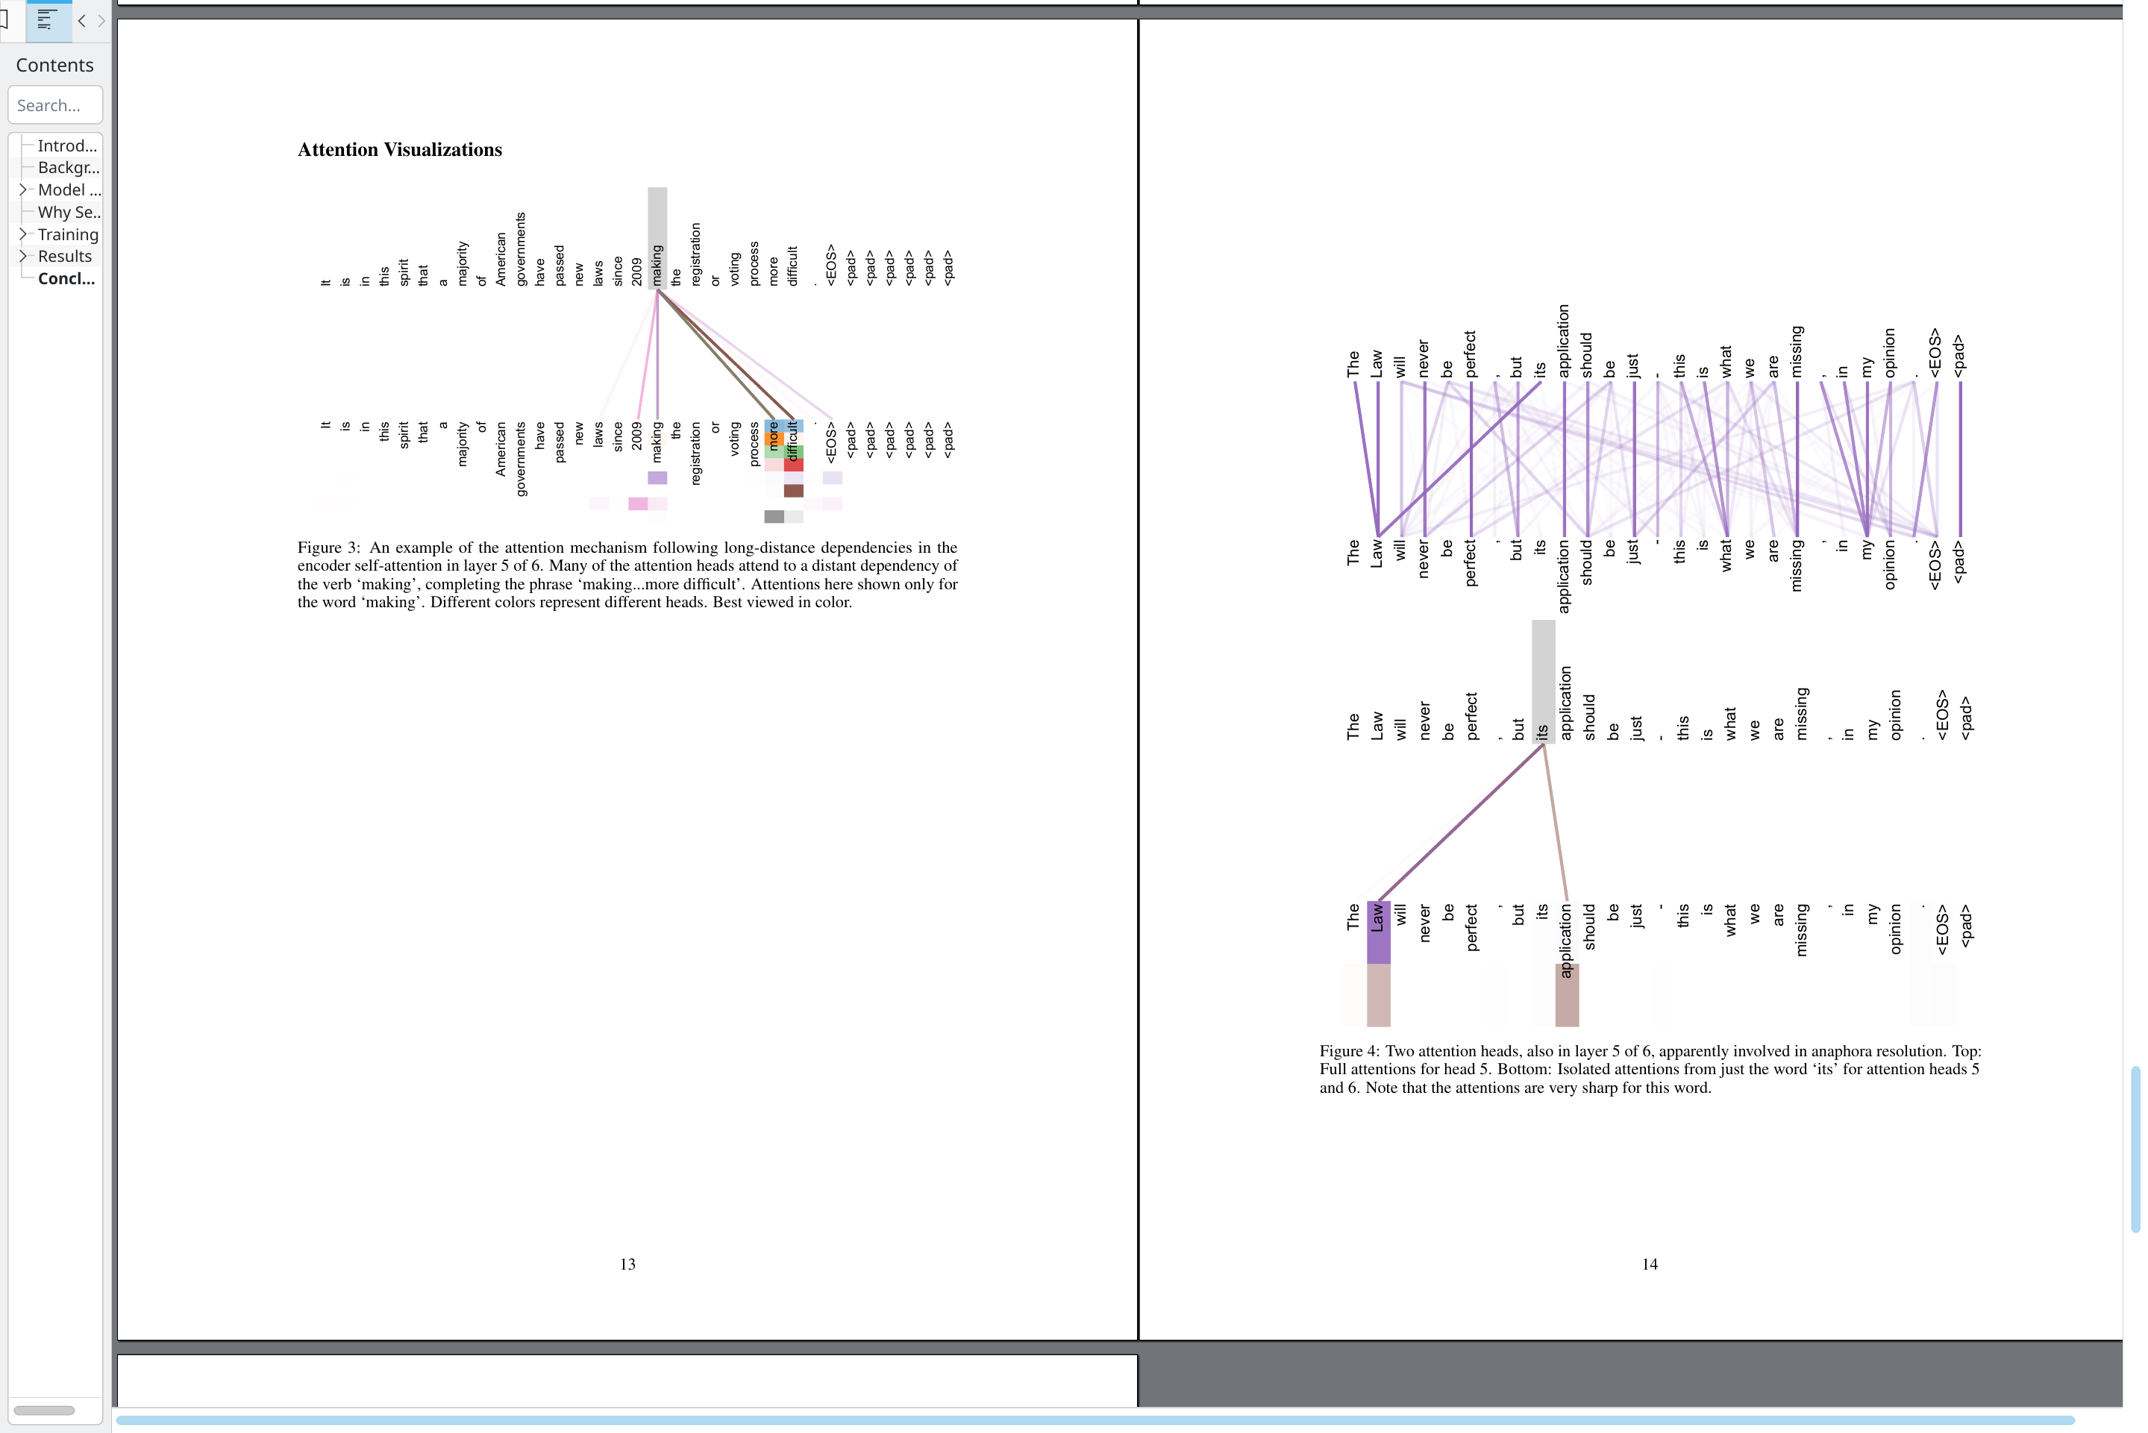The width and height of the screenshot is (2148, 1433).
Task: Expand the Model section in Contents
Action: tap(23, 190)
